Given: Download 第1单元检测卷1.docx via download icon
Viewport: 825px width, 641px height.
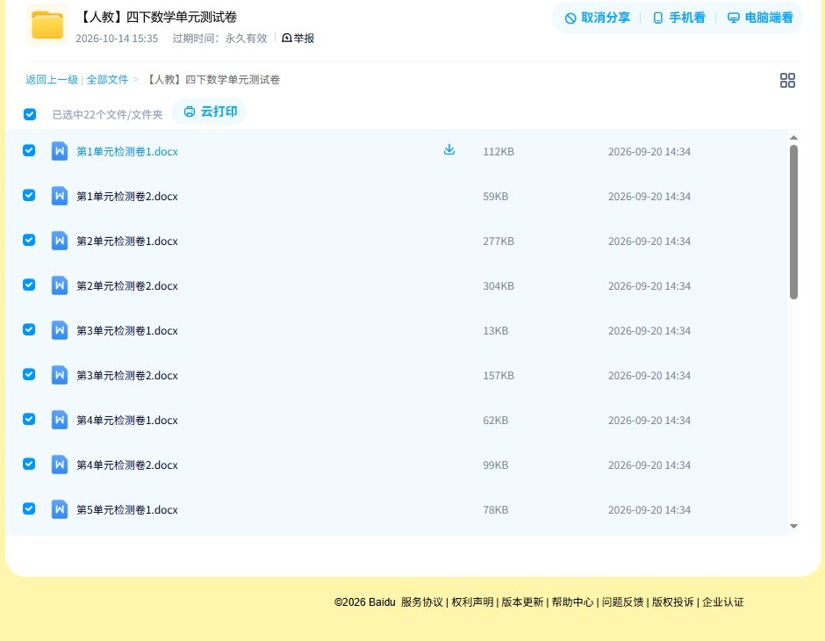Looking at the screenshot, I should coord(448,150).
